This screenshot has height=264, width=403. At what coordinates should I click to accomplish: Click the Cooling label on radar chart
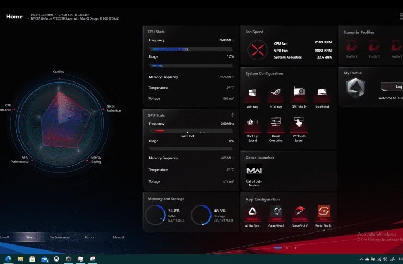[59, 71]
